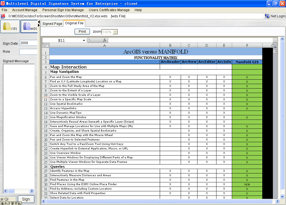Image resolution: width=286 pixels, height=205 pixels.
Task: Click the bottom horizontal scrollbar right arrow
Action: [x=277, y=201]
